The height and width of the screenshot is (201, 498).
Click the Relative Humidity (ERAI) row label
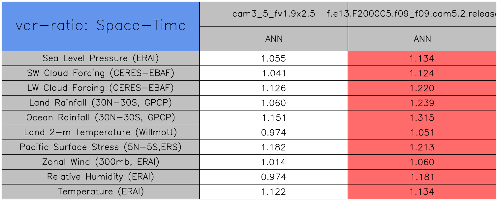tap(101, 177)
